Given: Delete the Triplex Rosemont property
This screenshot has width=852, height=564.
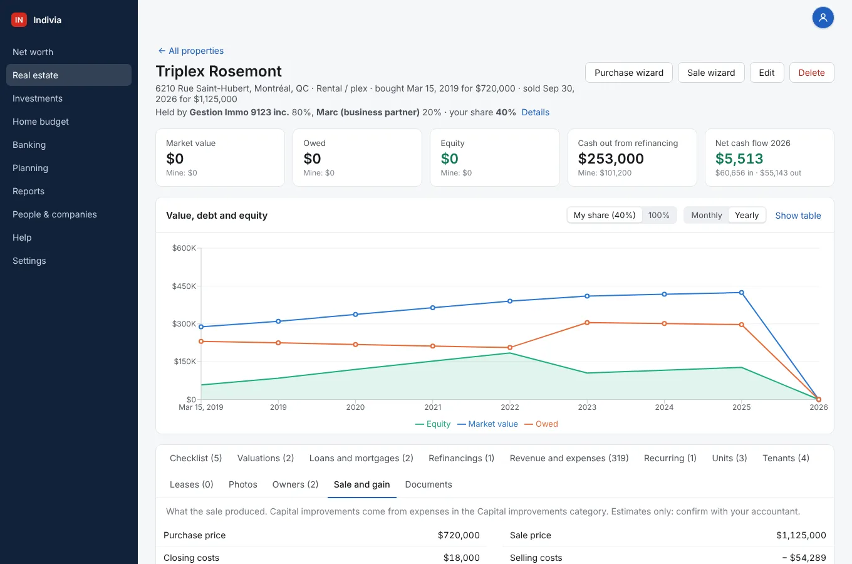Looking at the screenshot, I should pos(811,73).
